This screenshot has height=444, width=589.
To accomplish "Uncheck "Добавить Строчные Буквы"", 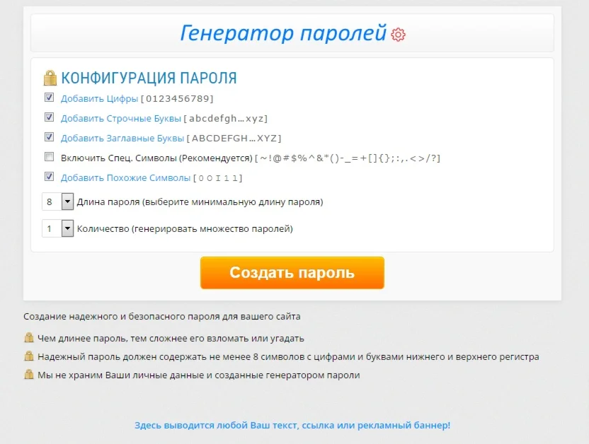I will click(48, 117).
